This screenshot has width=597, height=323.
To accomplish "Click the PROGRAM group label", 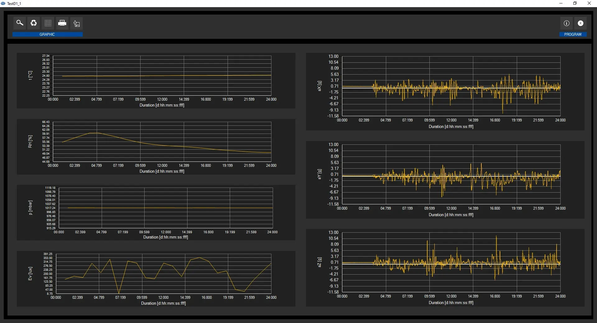I will [x=573, y=34].
